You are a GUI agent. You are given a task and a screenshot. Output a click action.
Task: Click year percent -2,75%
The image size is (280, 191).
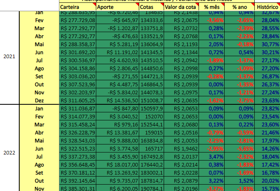coord(239,101)
